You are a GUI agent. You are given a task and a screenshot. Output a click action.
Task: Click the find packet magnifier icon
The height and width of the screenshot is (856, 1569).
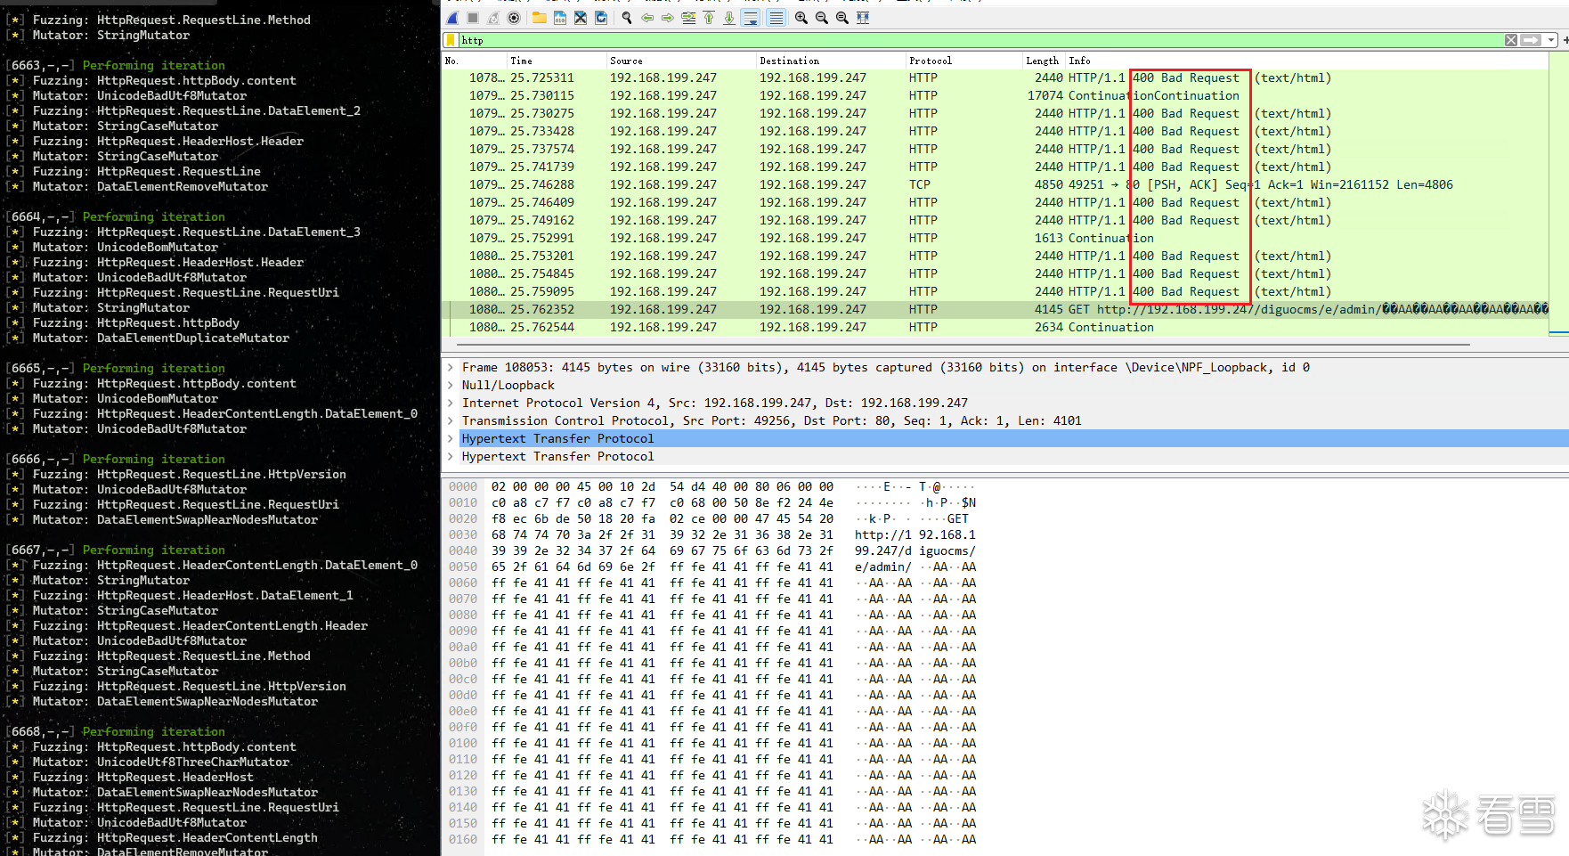pos(627,18)
